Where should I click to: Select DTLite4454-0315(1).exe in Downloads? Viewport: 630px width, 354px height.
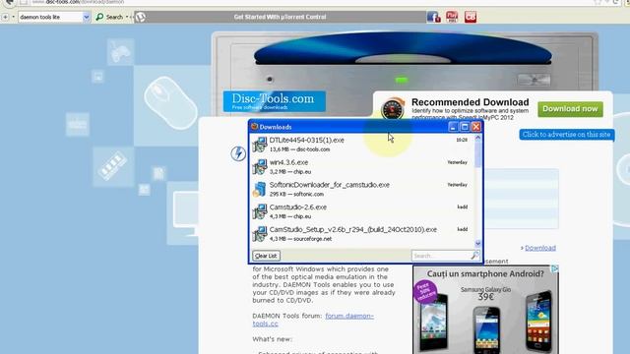pyautogui.click(x=361, y=145)
